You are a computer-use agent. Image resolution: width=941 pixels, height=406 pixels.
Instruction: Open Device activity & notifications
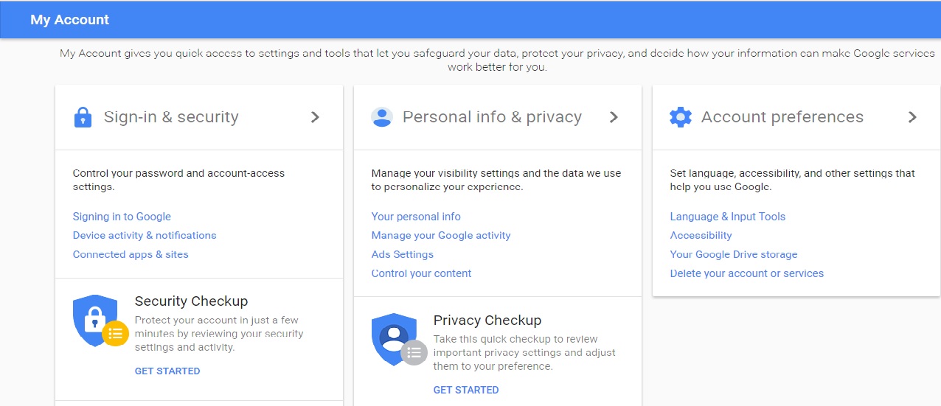tap(145, 235)
